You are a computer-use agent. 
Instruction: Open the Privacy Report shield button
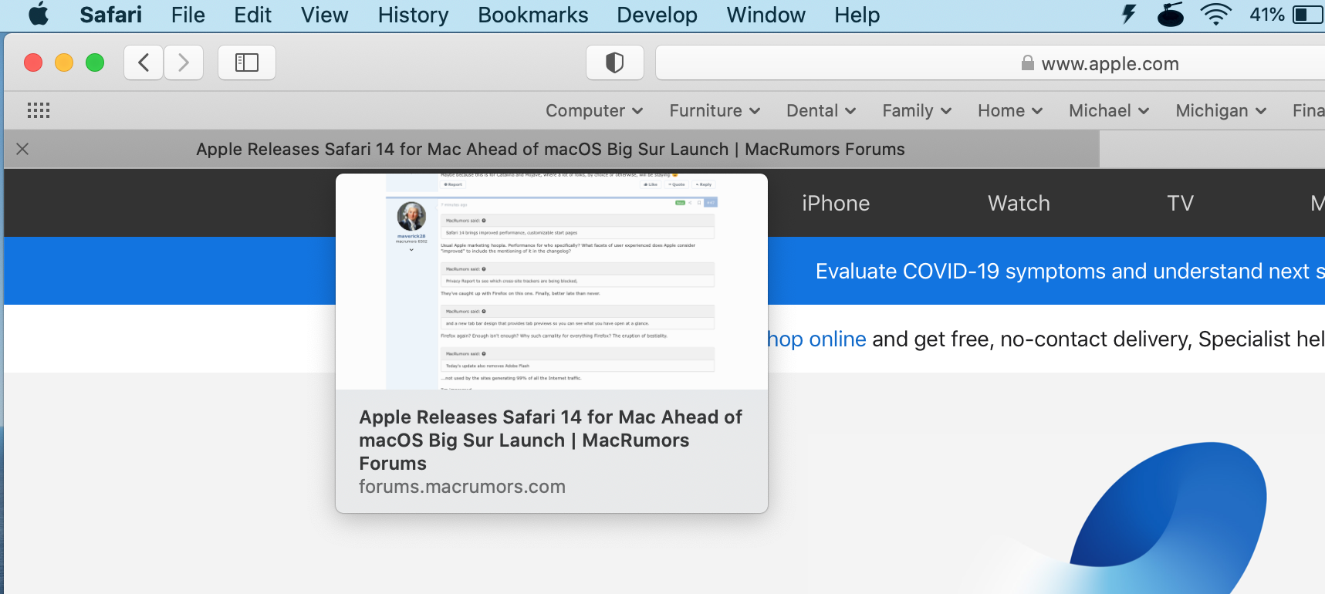[x=615, y=62]
